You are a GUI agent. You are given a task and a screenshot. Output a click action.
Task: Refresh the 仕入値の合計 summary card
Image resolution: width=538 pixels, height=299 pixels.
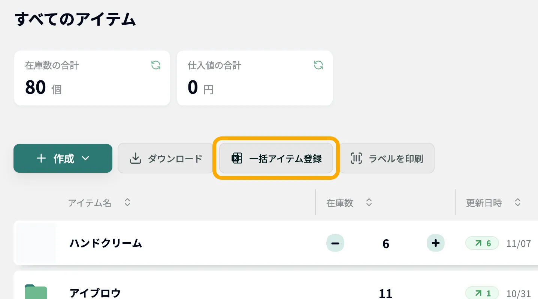click(318, 65)
